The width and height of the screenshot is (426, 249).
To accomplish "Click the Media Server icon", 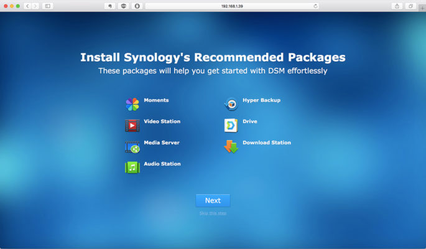I will (x=132, y=147).
